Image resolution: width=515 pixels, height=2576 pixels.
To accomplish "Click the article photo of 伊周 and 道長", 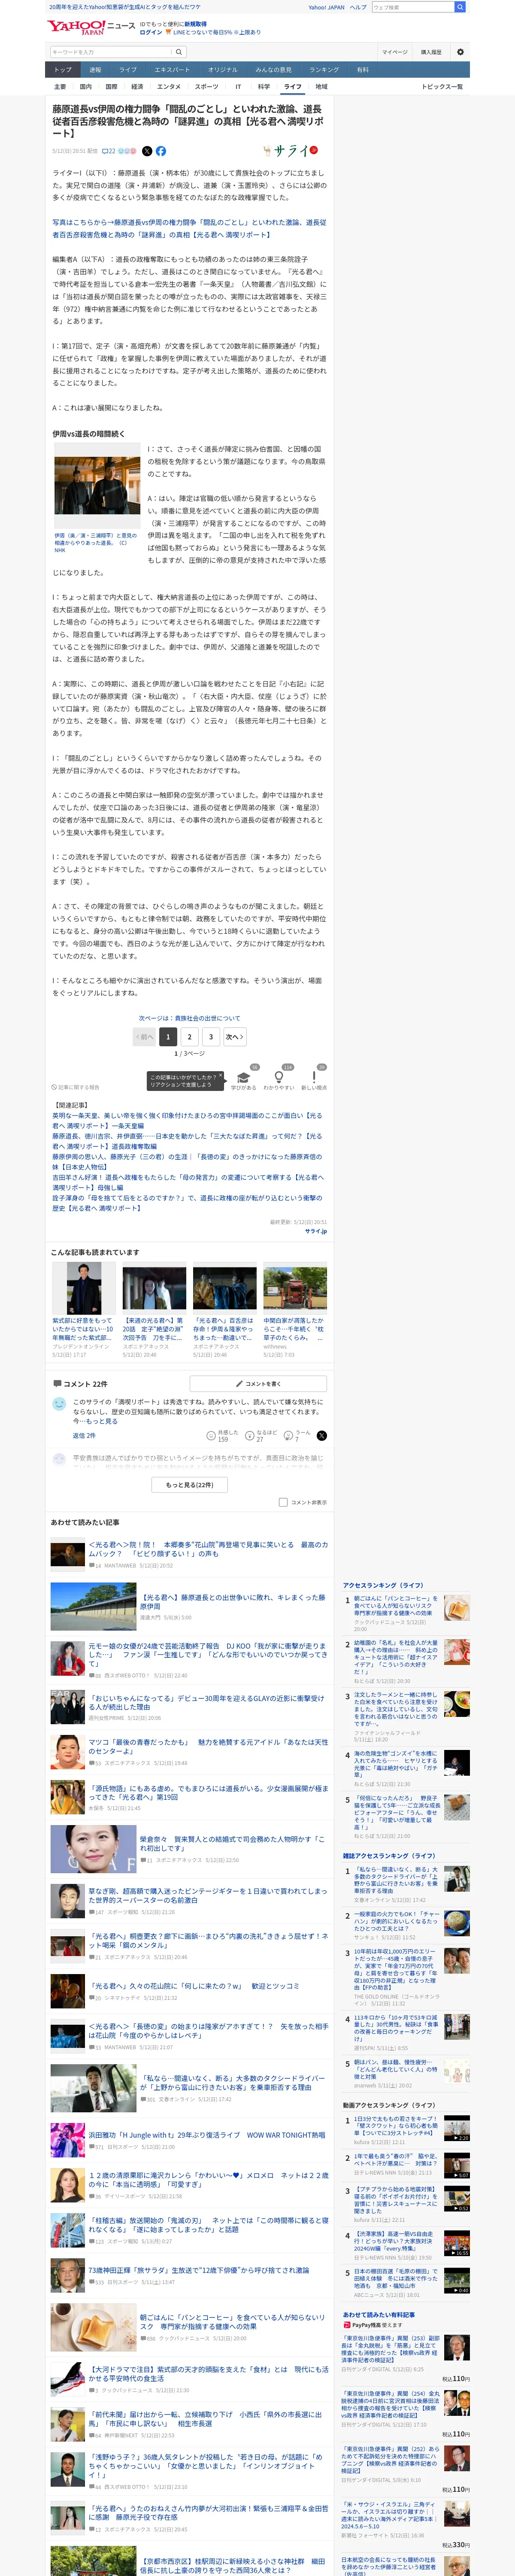I will click(x=97, y=486).
